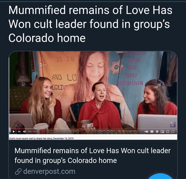The width and height of the screenshot is (186, 179).
Task: Visit the denverpost.com source link
Action: 49,172
